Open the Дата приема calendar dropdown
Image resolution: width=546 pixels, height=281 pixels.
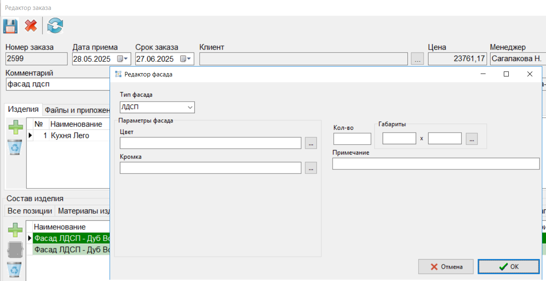point(123,59)
